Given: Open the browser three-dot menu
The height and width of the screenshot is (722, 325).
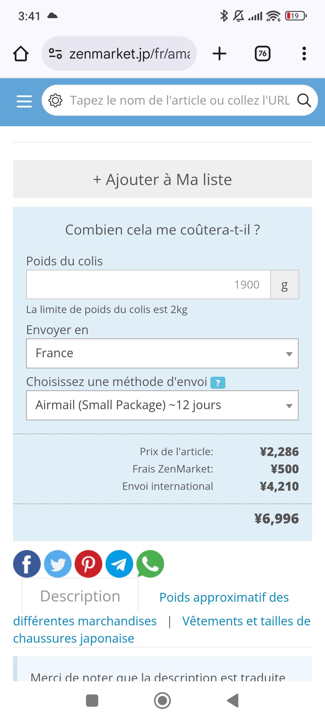Looking at the screenshot, I should pos(304,54).
